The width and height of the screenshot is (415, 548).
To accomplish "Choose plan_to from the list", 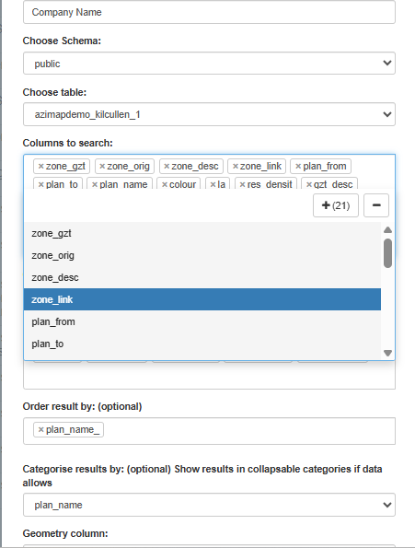I will click(202, 344).
